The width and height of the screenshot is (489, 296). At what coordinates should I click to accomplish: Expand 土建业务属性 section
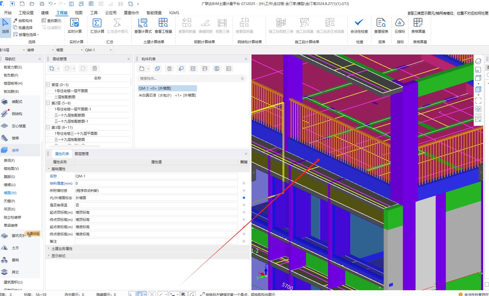click(49, 248)
